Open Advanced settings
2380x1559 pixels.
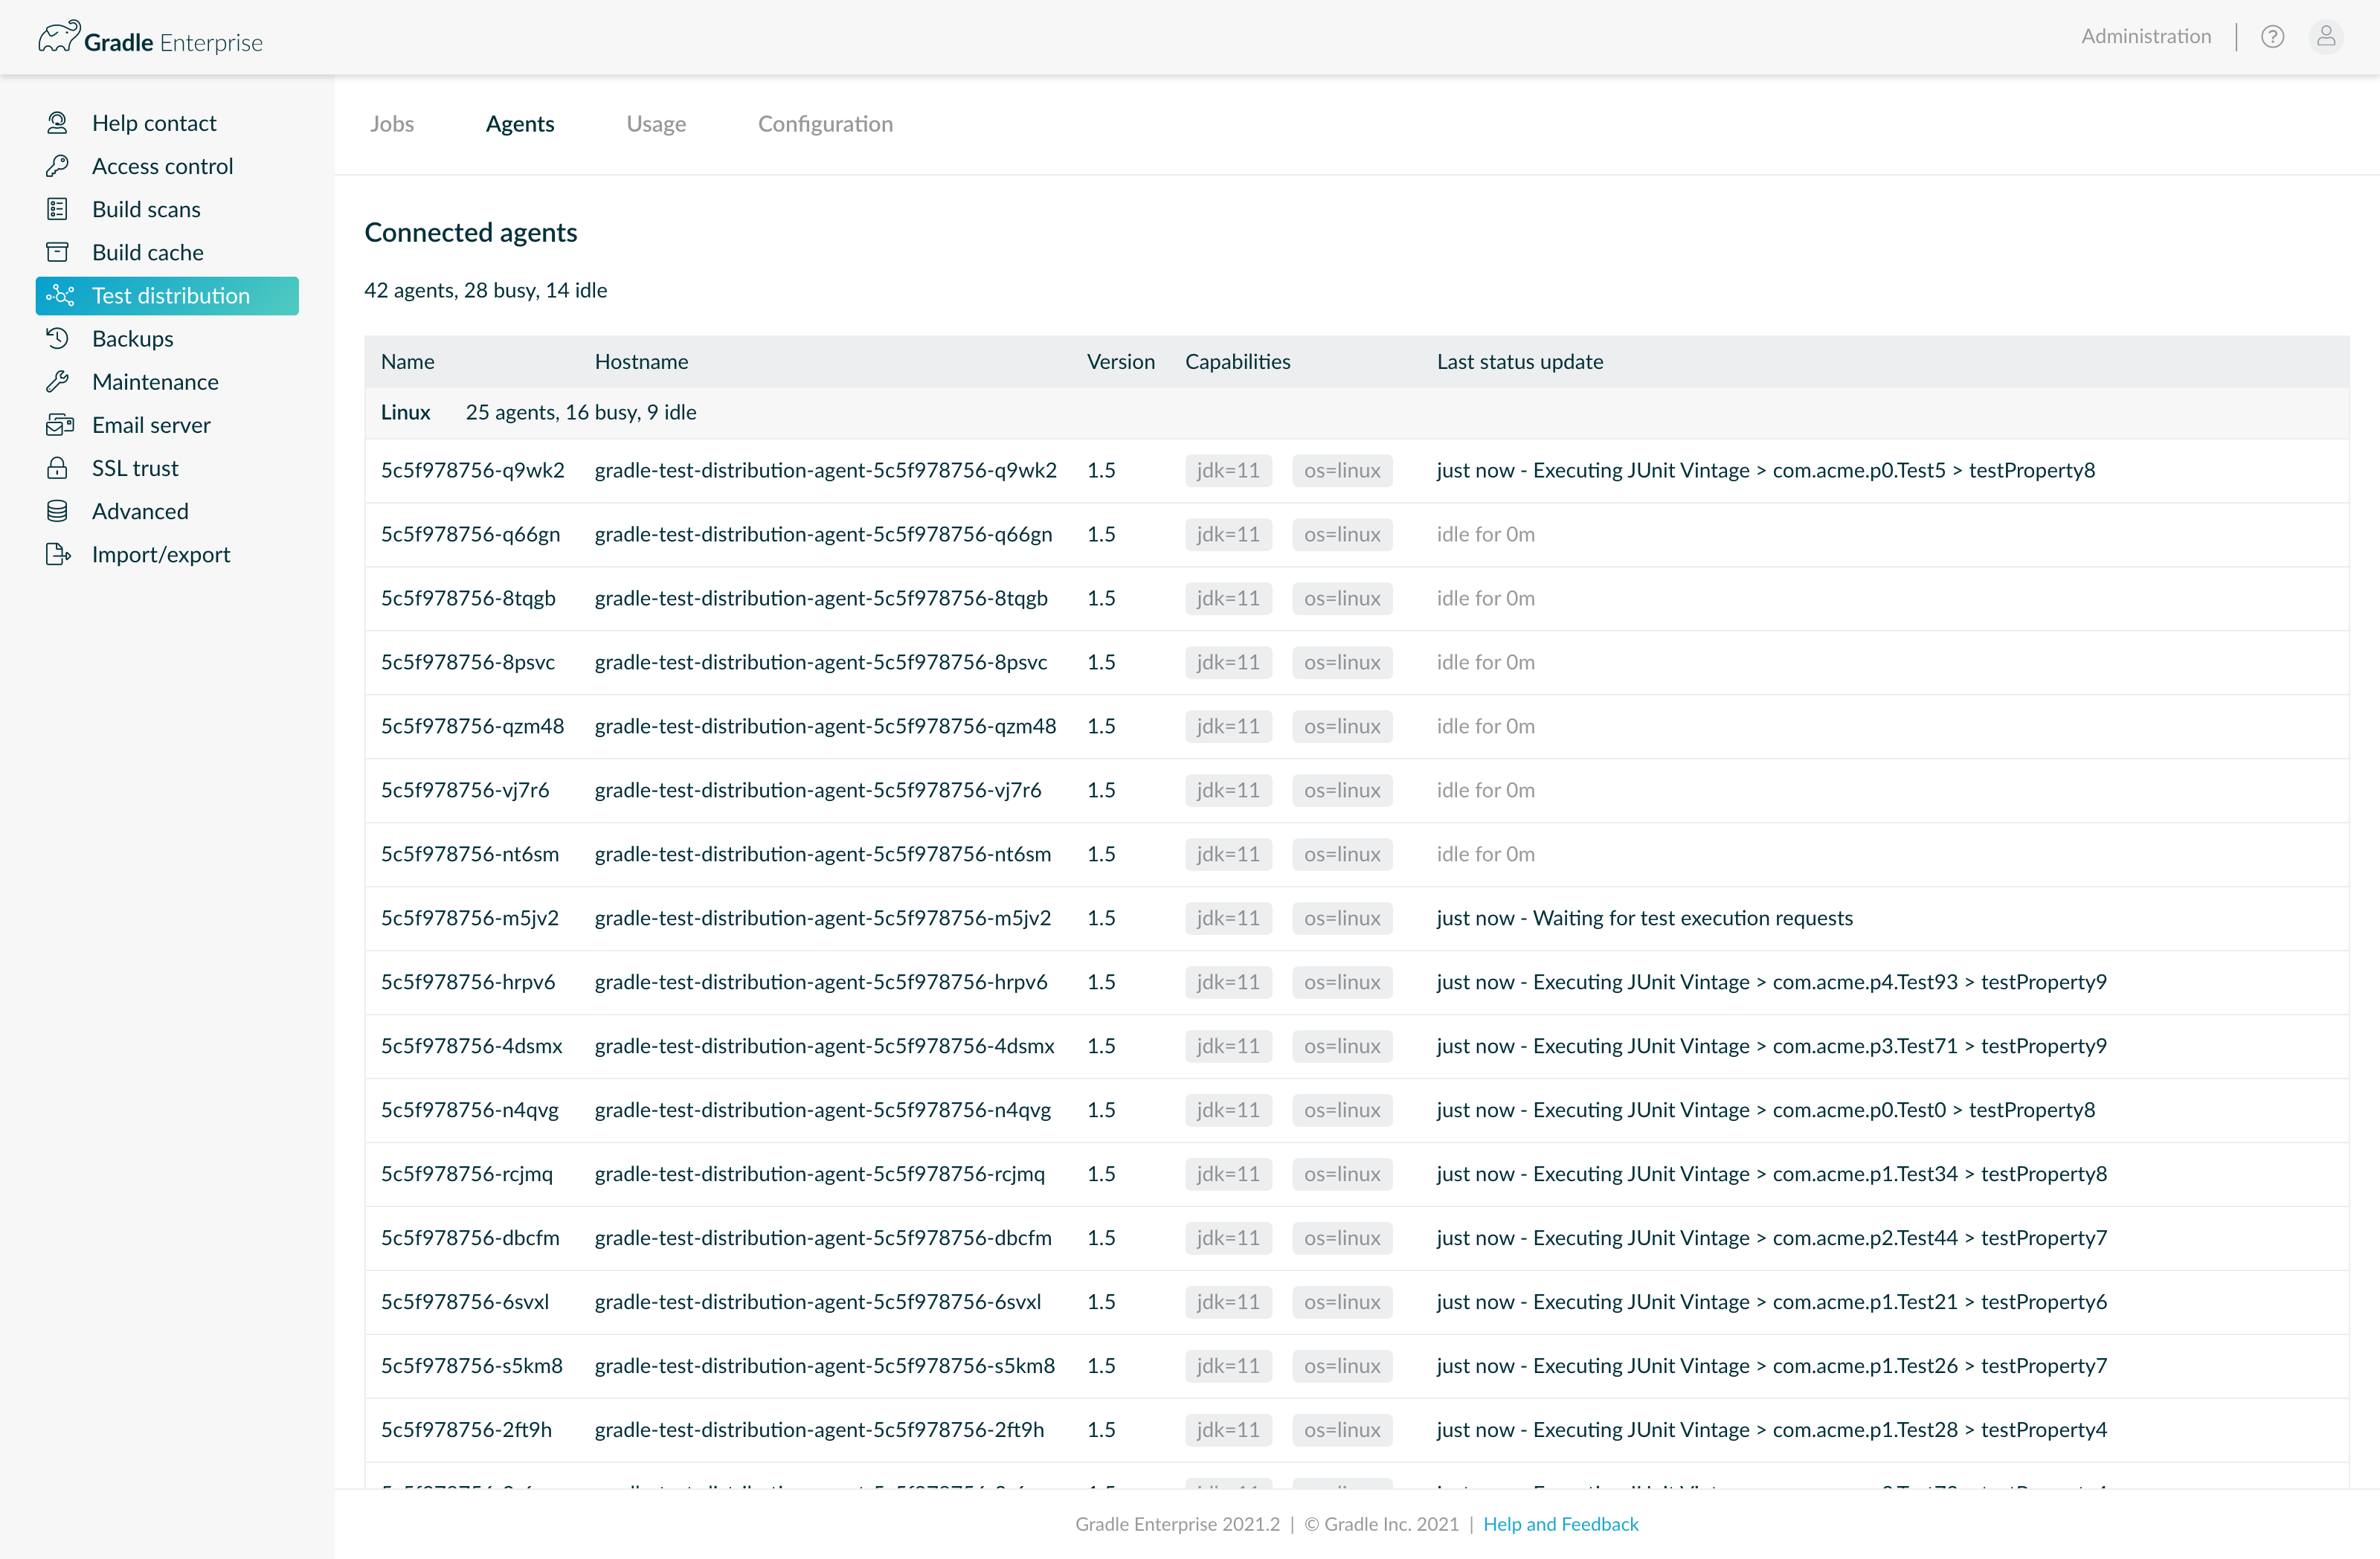click(140, 510)
